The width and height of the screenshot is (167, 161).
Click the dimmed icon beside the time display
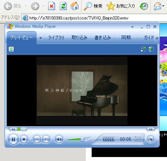[138, 139]
